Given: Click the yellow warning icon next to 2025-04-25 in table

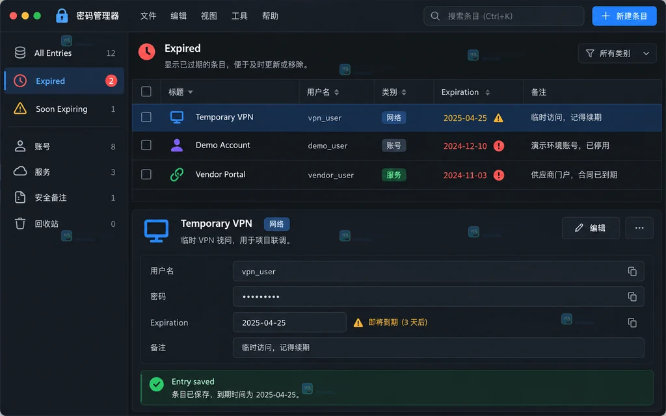Looking at the screenshot, I should tap(498, 118).
